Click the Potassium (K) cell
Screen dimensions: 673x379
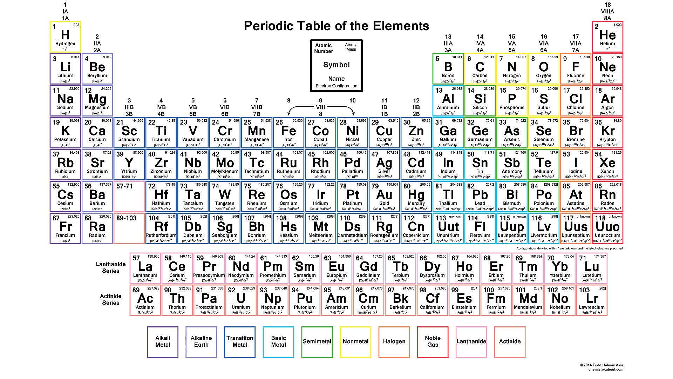click(65, 133)
